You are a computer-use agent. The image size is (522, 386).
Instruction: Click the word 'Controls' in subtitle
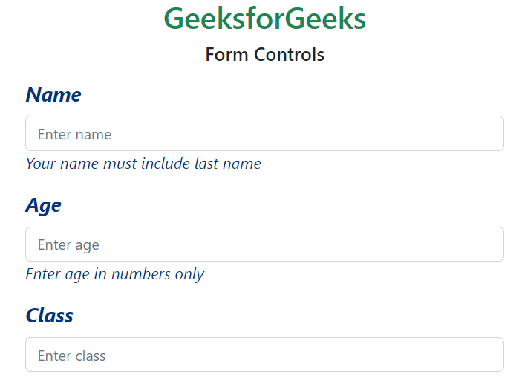289,55
